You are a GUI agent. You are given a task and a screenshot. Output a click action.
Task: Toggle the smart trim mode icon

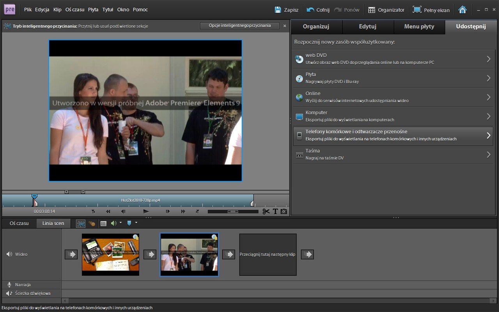tap(81, 223)
